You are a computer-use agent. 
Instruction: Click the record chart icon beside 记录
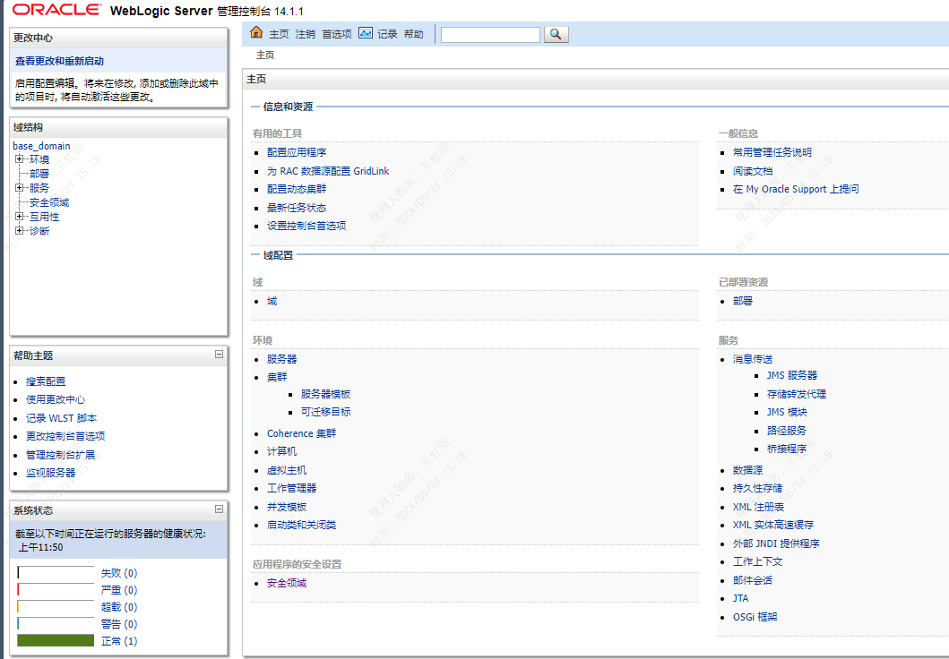[366, 33]
